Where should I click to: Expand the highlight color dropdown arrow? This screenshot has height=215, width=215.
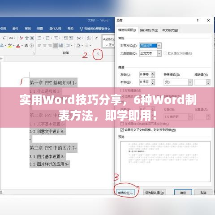pyautogui.click(x=14, y=46)
